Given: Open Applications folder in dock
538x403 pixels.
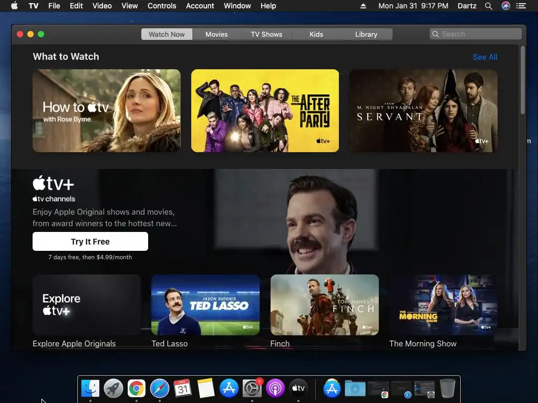Looking at the screenshot, I should click(x=332, y=388).
